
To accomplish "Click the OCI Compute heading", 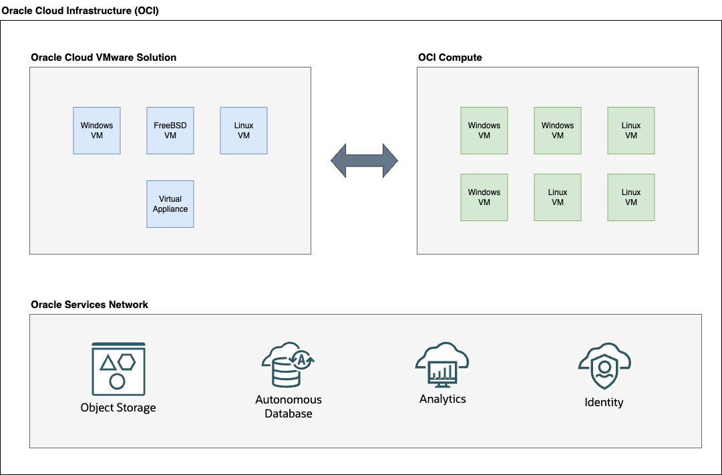I will 449,57.
